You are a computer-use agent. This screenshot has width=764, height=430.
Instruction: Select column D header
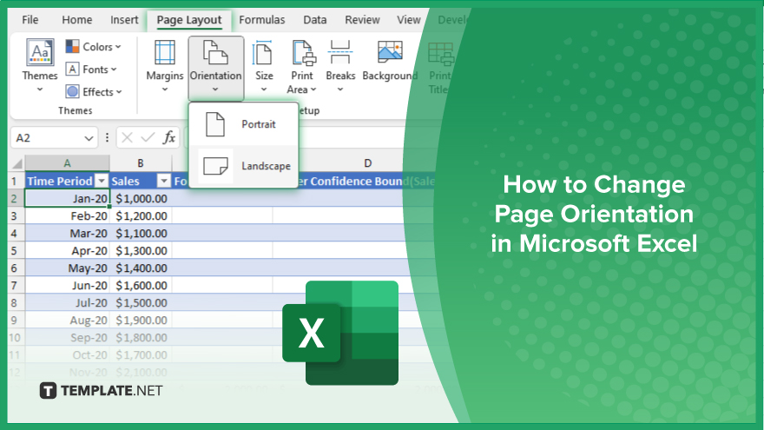pos(367,163)
